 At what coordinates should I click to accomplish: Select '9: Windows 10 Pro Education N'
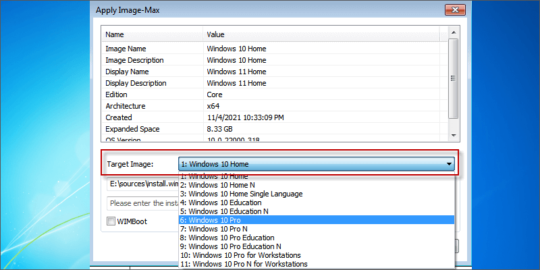(317, 246)
